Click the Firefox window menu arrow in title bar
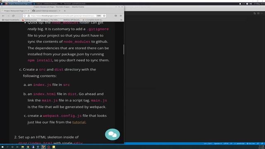 [2, 7]
